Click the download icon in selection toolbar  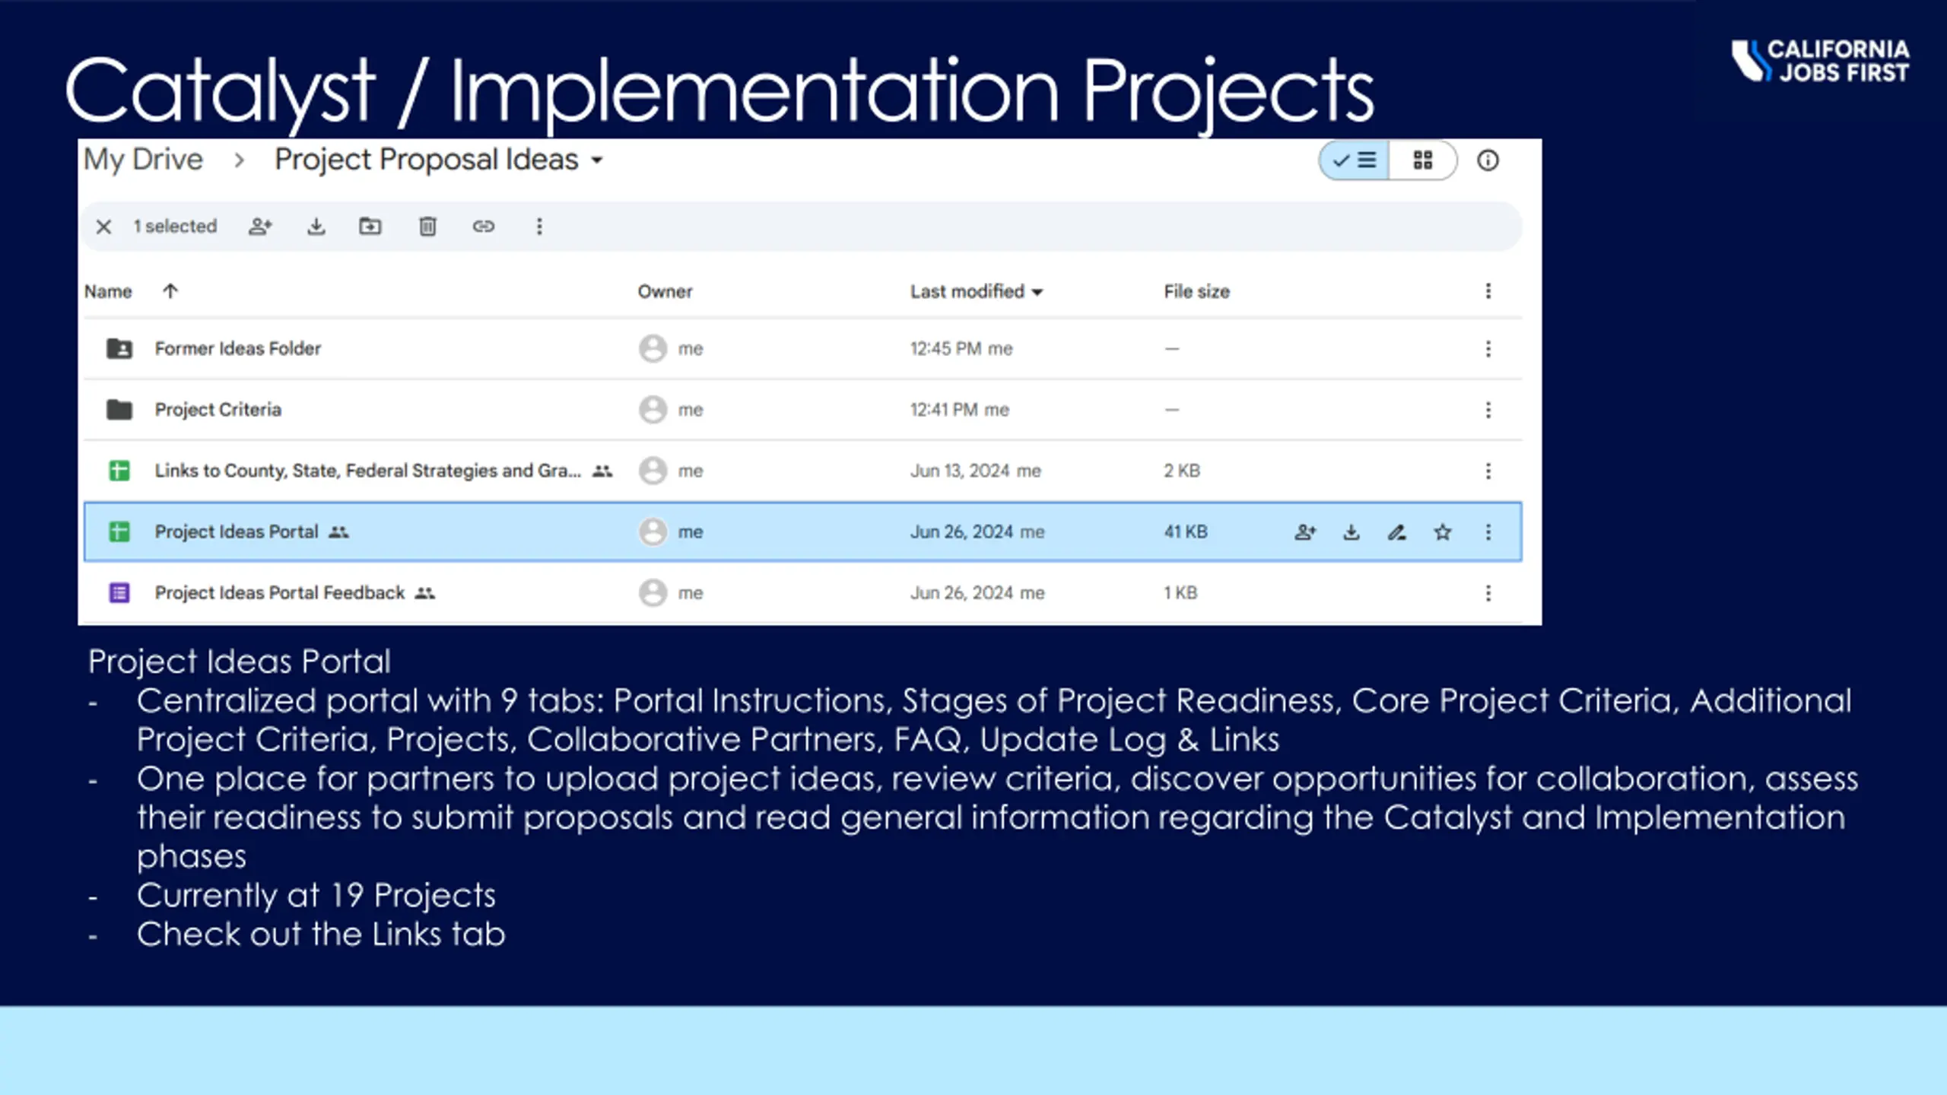[316, 227]
